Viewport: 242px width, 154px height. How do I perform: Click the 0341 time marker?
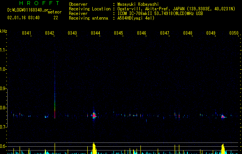(x=27, y=33)
